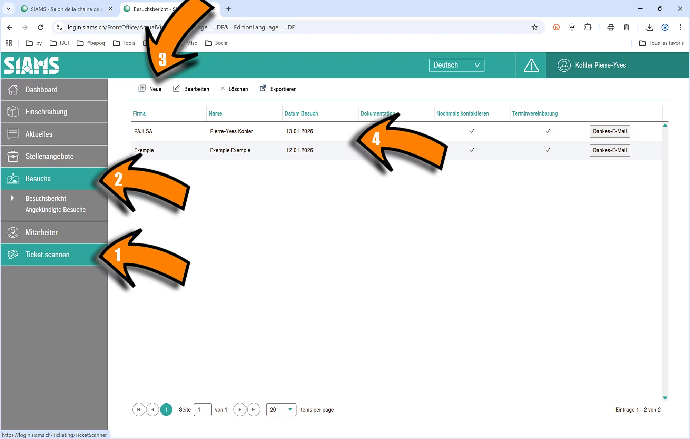Open the items per page dropdown

pos(281,410)
